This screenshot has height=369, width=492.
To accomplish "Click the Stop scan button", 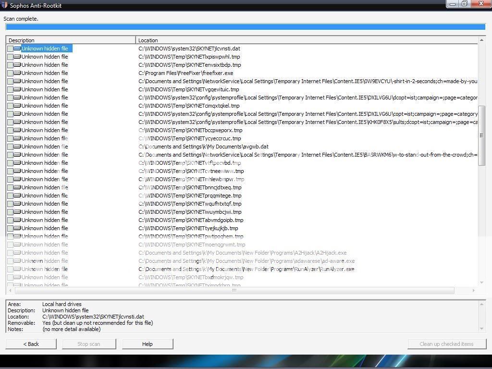I will (x=89, y=344).
